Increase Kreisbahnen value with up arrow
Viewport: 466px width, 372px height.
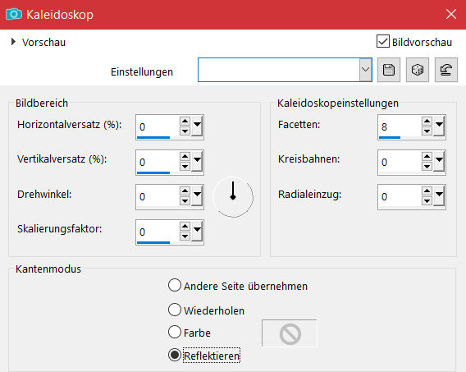(x=427, y=156)
